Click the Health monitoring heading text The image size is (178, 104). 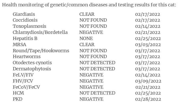(89, 5)
